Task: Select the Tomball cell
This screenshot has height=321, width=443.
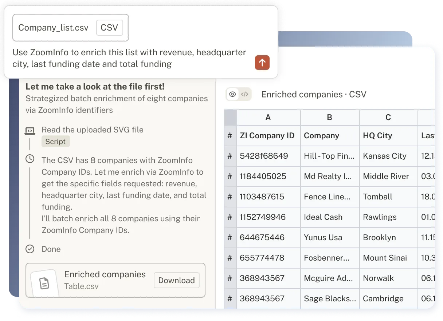Action: coord(388,197)
